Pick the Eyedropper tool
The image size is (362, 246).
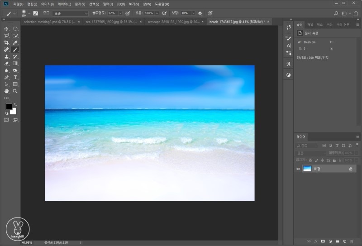15,43
